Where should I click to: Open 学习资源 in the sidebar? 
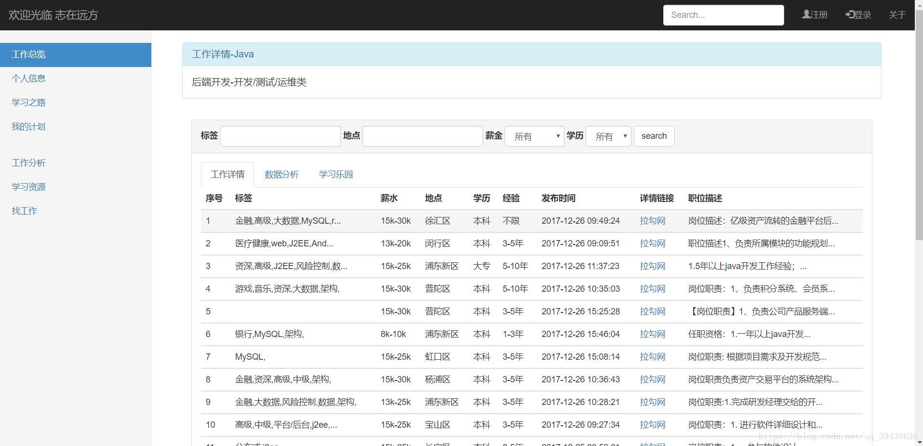pos(28,187)
